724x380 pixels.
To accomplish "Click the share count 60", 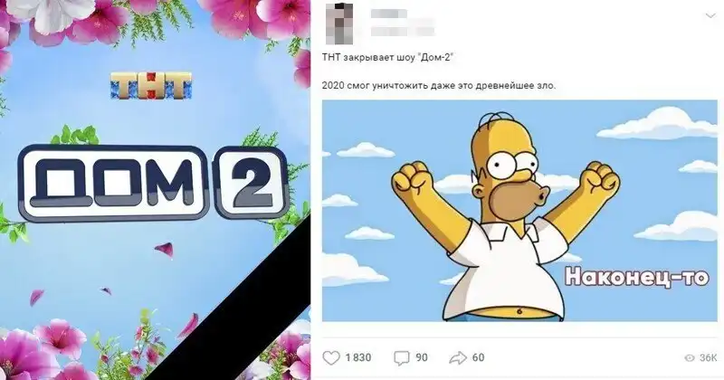I will coord(479,358).
